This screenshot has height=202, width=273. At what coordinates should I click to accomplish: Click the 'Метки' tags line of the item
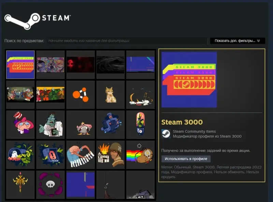tap(211, 172)
